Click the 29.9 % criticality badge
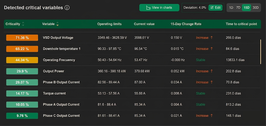266x126 pixels. point(22,71)
